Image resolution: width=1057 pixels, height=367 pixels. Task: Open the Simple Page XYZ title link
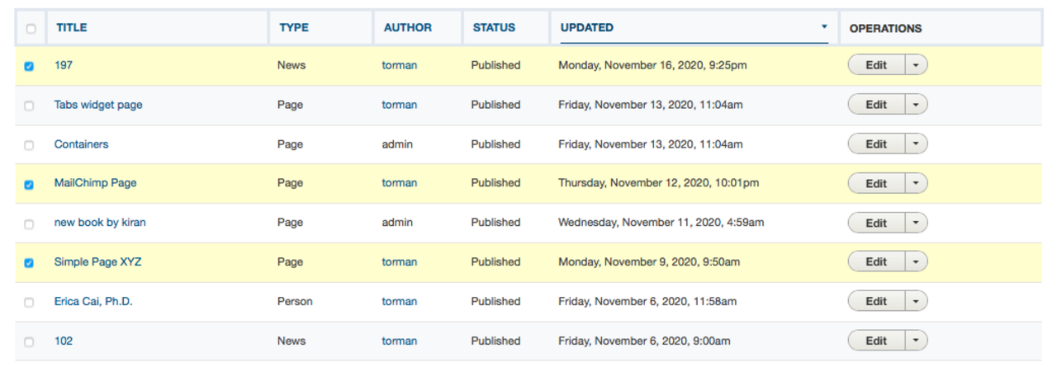(97, 261)
